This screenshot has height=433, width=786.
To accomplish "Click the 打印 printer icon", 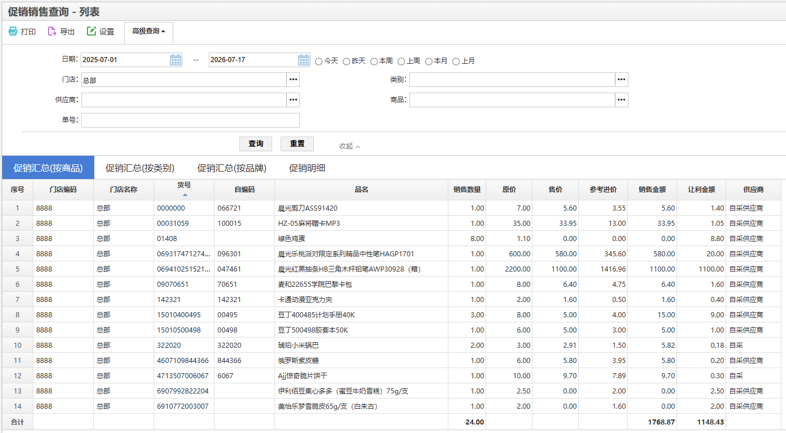I will [13, 32].
